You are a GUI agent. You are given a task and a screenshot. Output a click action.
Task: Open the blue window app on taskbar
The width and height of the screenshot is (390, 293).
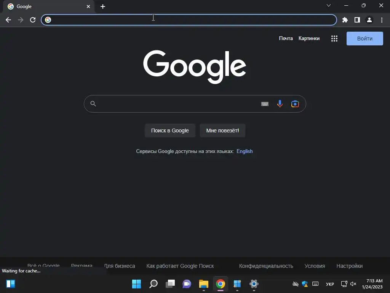click(237, 284)
